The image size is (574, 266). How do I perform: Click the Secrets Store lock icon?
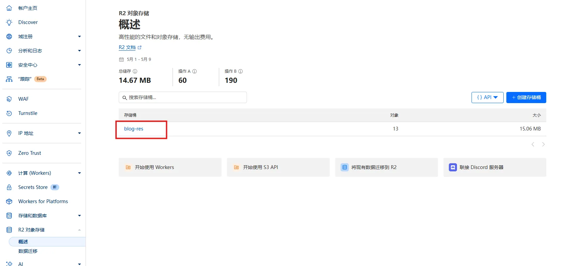9,187
